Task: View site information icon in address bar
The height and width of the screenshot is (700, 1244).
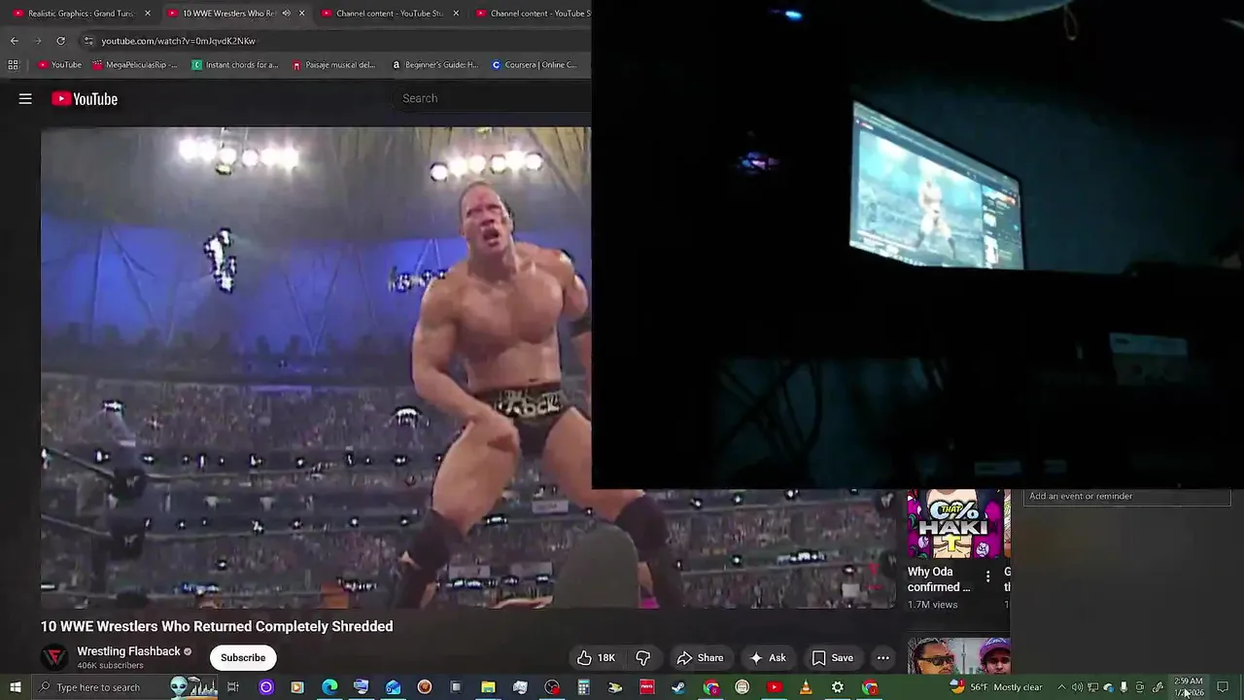Action: click(x=88, y=41)
